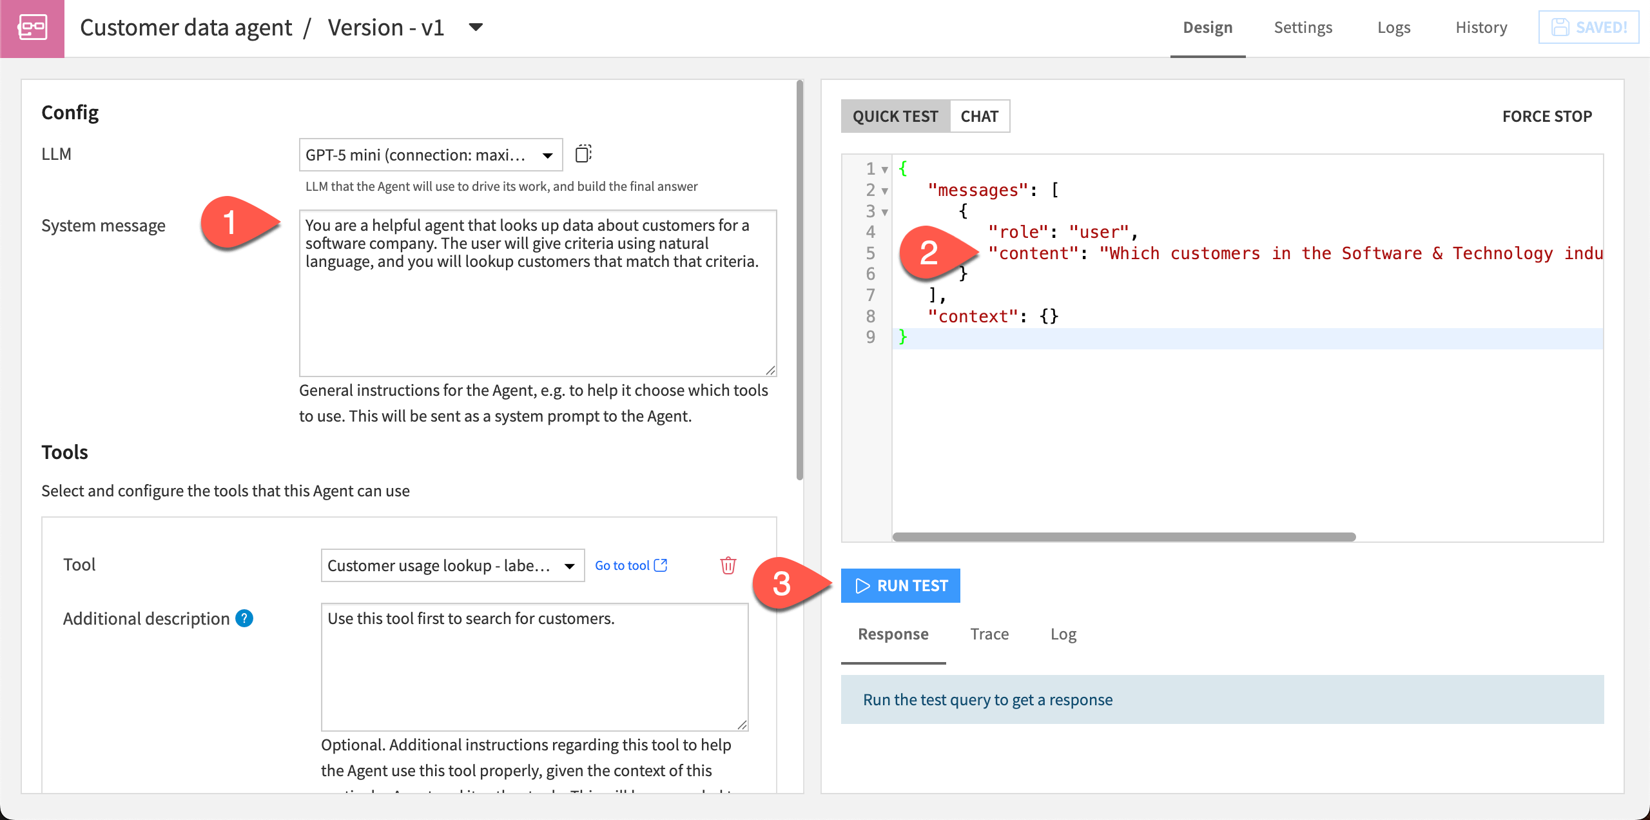Screen dimensions: 1650x820
Task: Select the QUICK TEST mode
Action: [x=895, y=116]
